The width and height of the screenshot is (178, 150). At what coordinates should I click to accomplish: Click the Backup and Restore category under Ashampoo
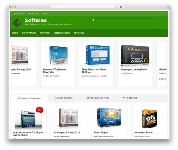point(61,137)
